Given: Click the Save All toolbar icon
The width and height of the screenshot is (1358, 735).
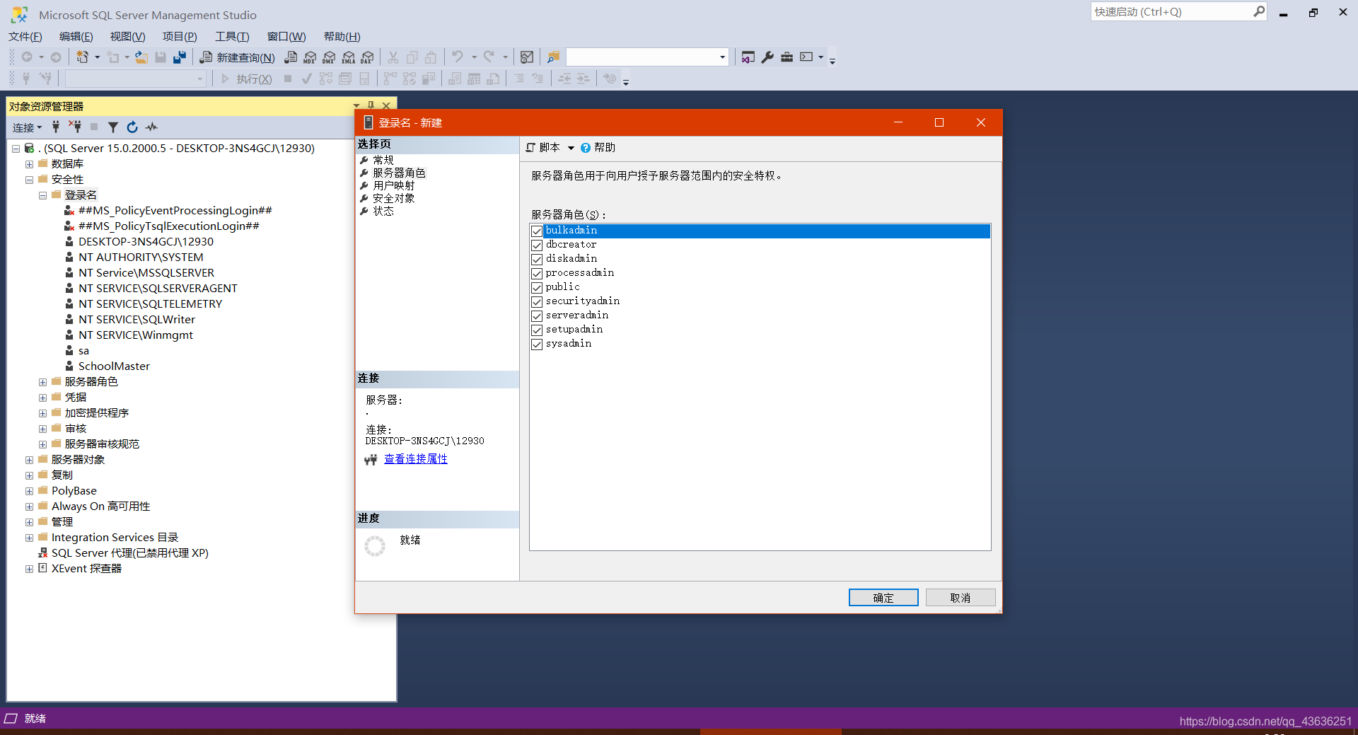Looking at the screenshot, I should pyautogui.click(x=180, y=57).
